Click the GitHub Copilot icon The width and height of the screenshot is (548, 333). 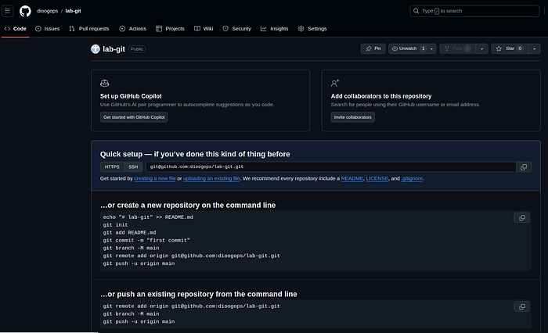click(x=104, y=83)
